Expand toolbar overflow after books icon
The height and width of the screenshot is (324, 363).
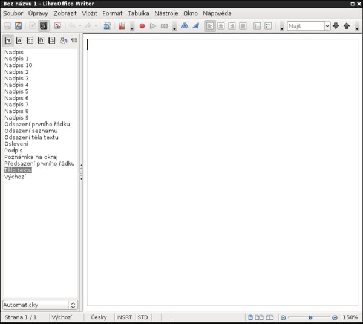132,27
